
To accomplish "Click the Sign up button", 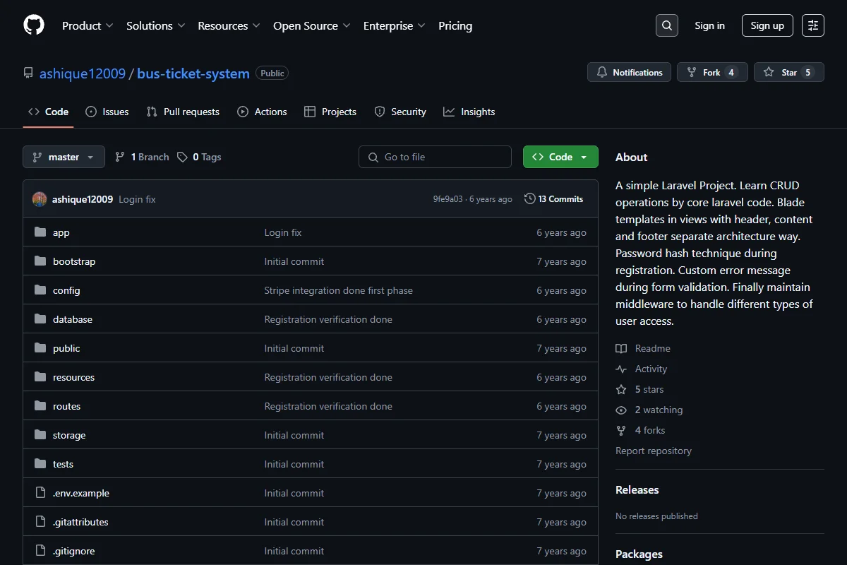I will coord(767,25).
